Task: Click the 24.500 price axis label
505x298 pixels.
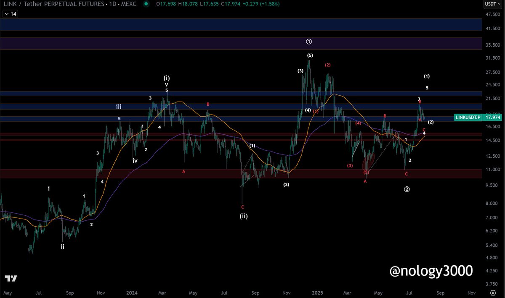Action: 492,85
